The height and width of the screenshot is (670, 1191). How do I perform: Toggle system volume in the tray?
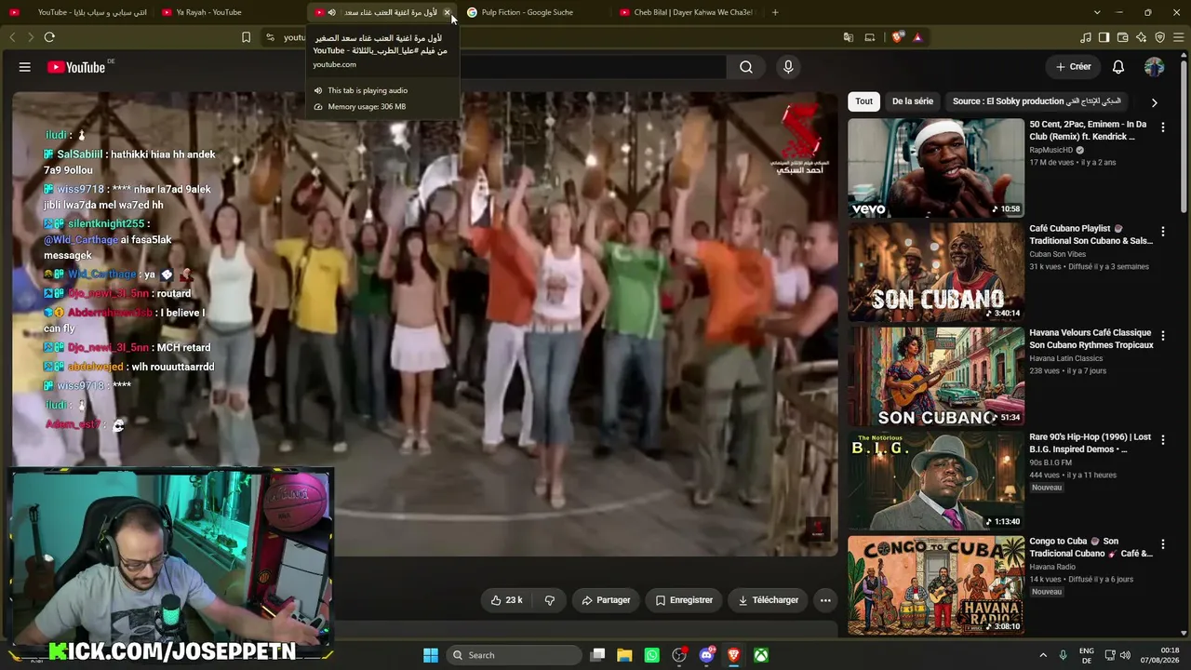click(x=1125, y=655)
